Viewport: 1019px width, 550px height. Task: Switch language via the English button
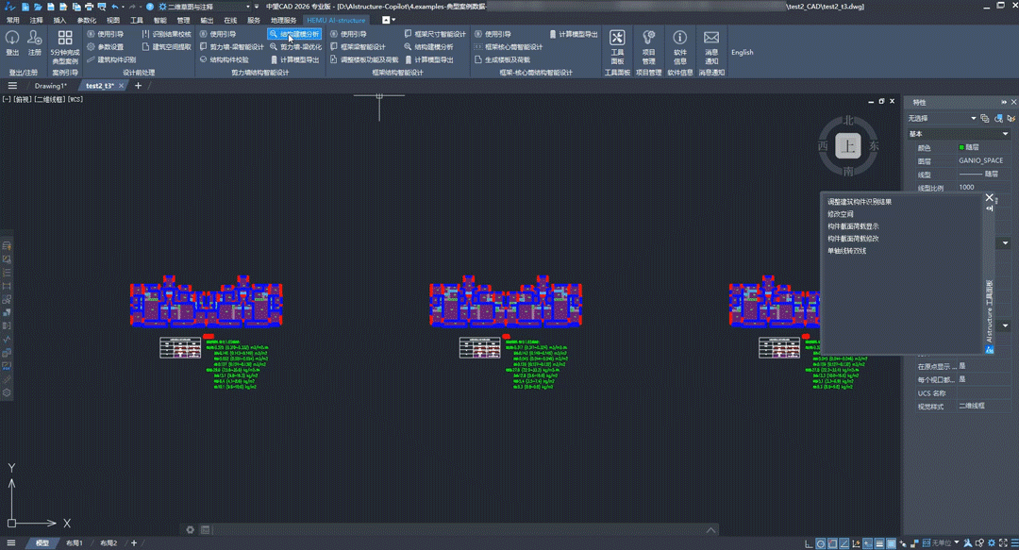(x=743, y=53)
